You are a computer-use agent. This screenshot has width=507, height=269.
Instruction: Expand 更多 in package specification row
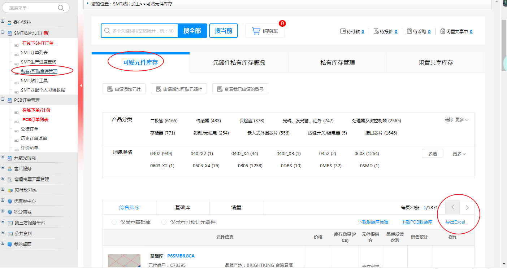pos(459,154)
